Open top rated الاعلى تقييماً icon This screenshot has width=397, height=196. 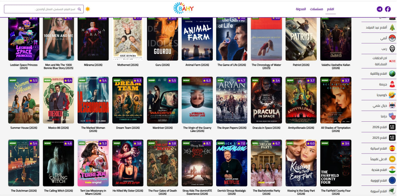[x=392, y=159]
